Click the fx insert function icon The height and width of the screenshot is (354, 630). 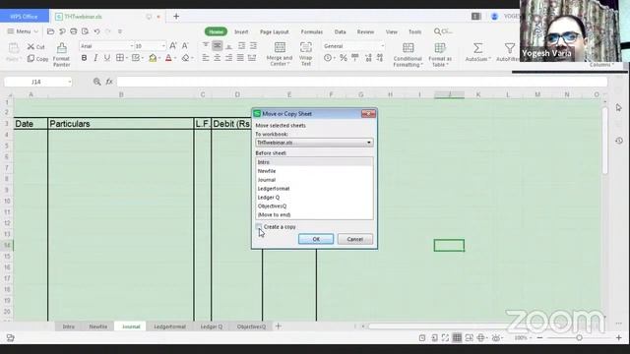[109, 82]
